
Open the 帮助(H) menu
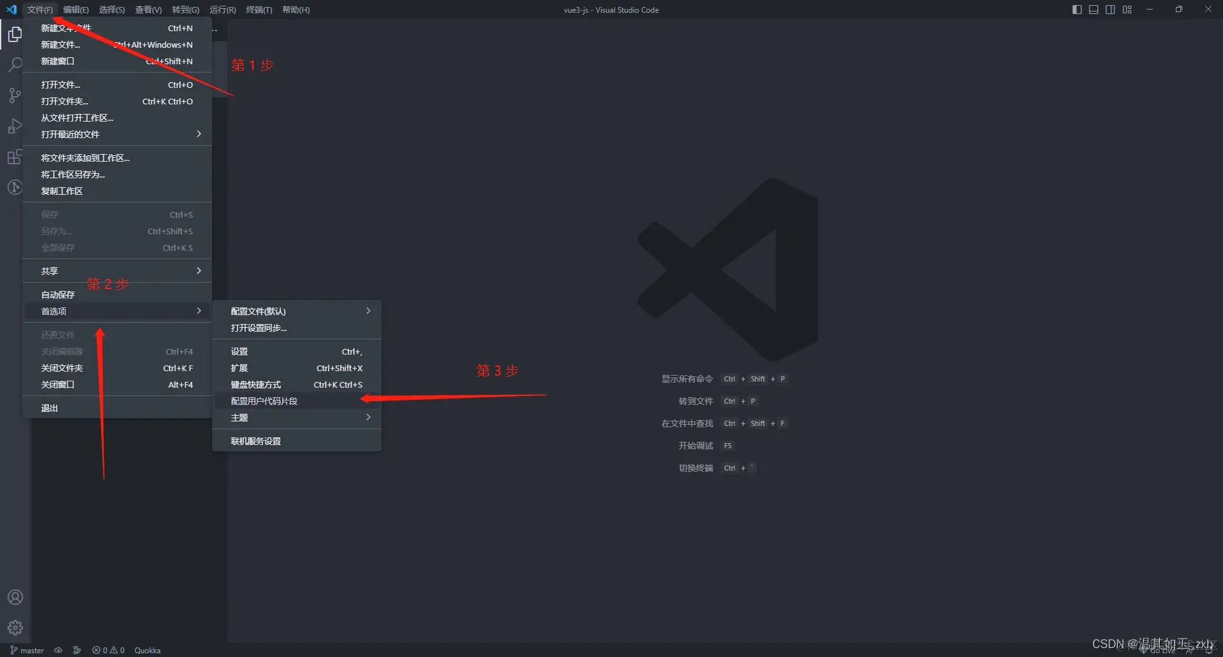(x=296, y=10)
